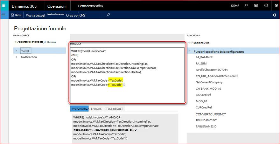
Task: Select the FA_SUM function
Action: coord(201,64)
